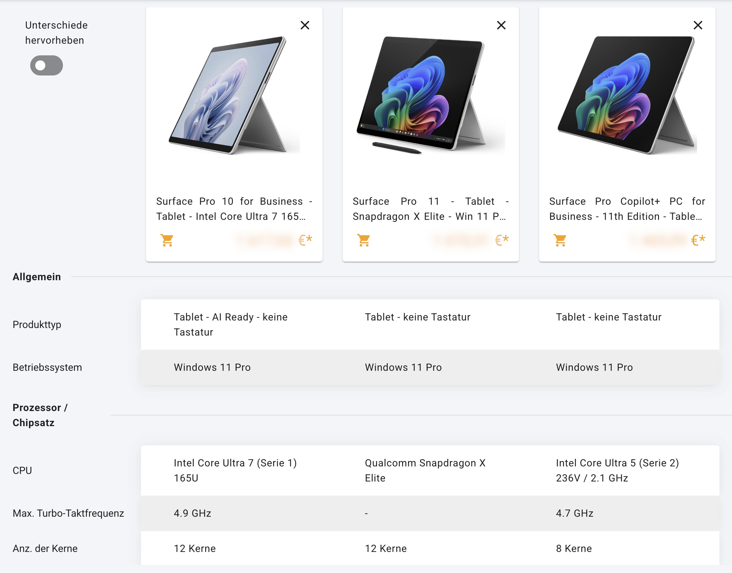Click the Unterschiede hervorheben label text
Screen dimensions: 732x573
tap(56, 32)
